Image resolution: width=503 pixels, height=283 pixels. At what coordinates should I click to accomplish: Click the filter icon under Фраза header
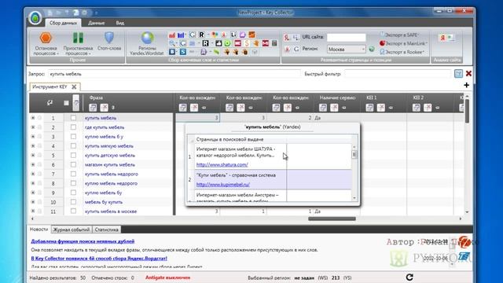click(x=93, y=108)
